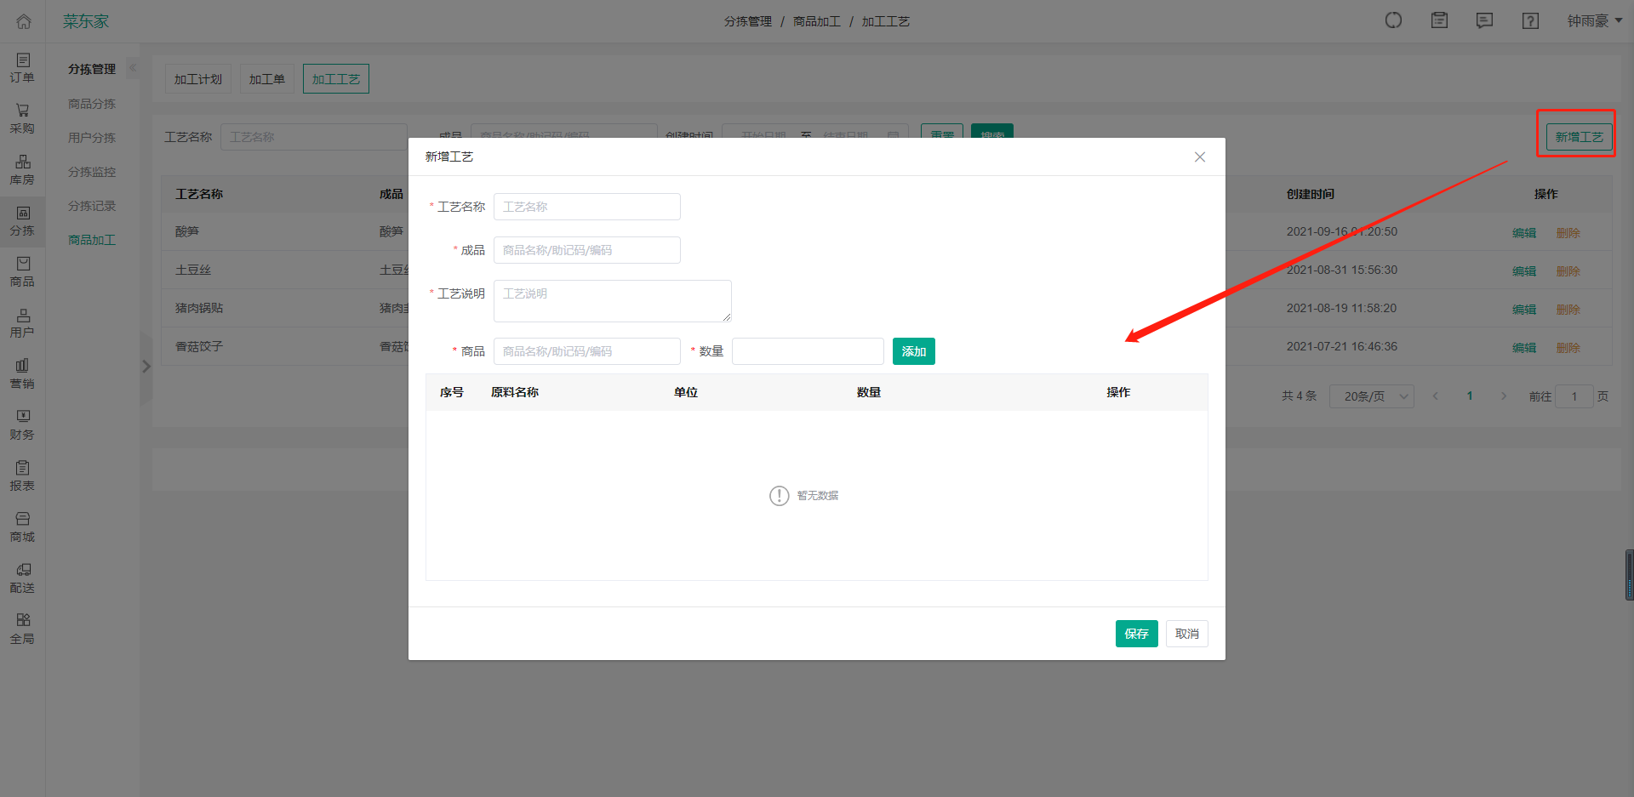
Task: Switch to the 加工单 tab
Action: point(267,79)
